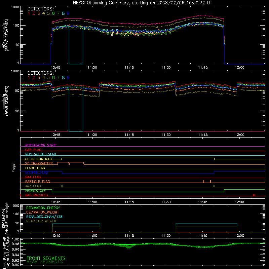Click the DETECTORS: label in the rear segments plot
The width and height of the screenshot is (269, 269).
pos(41,73)
